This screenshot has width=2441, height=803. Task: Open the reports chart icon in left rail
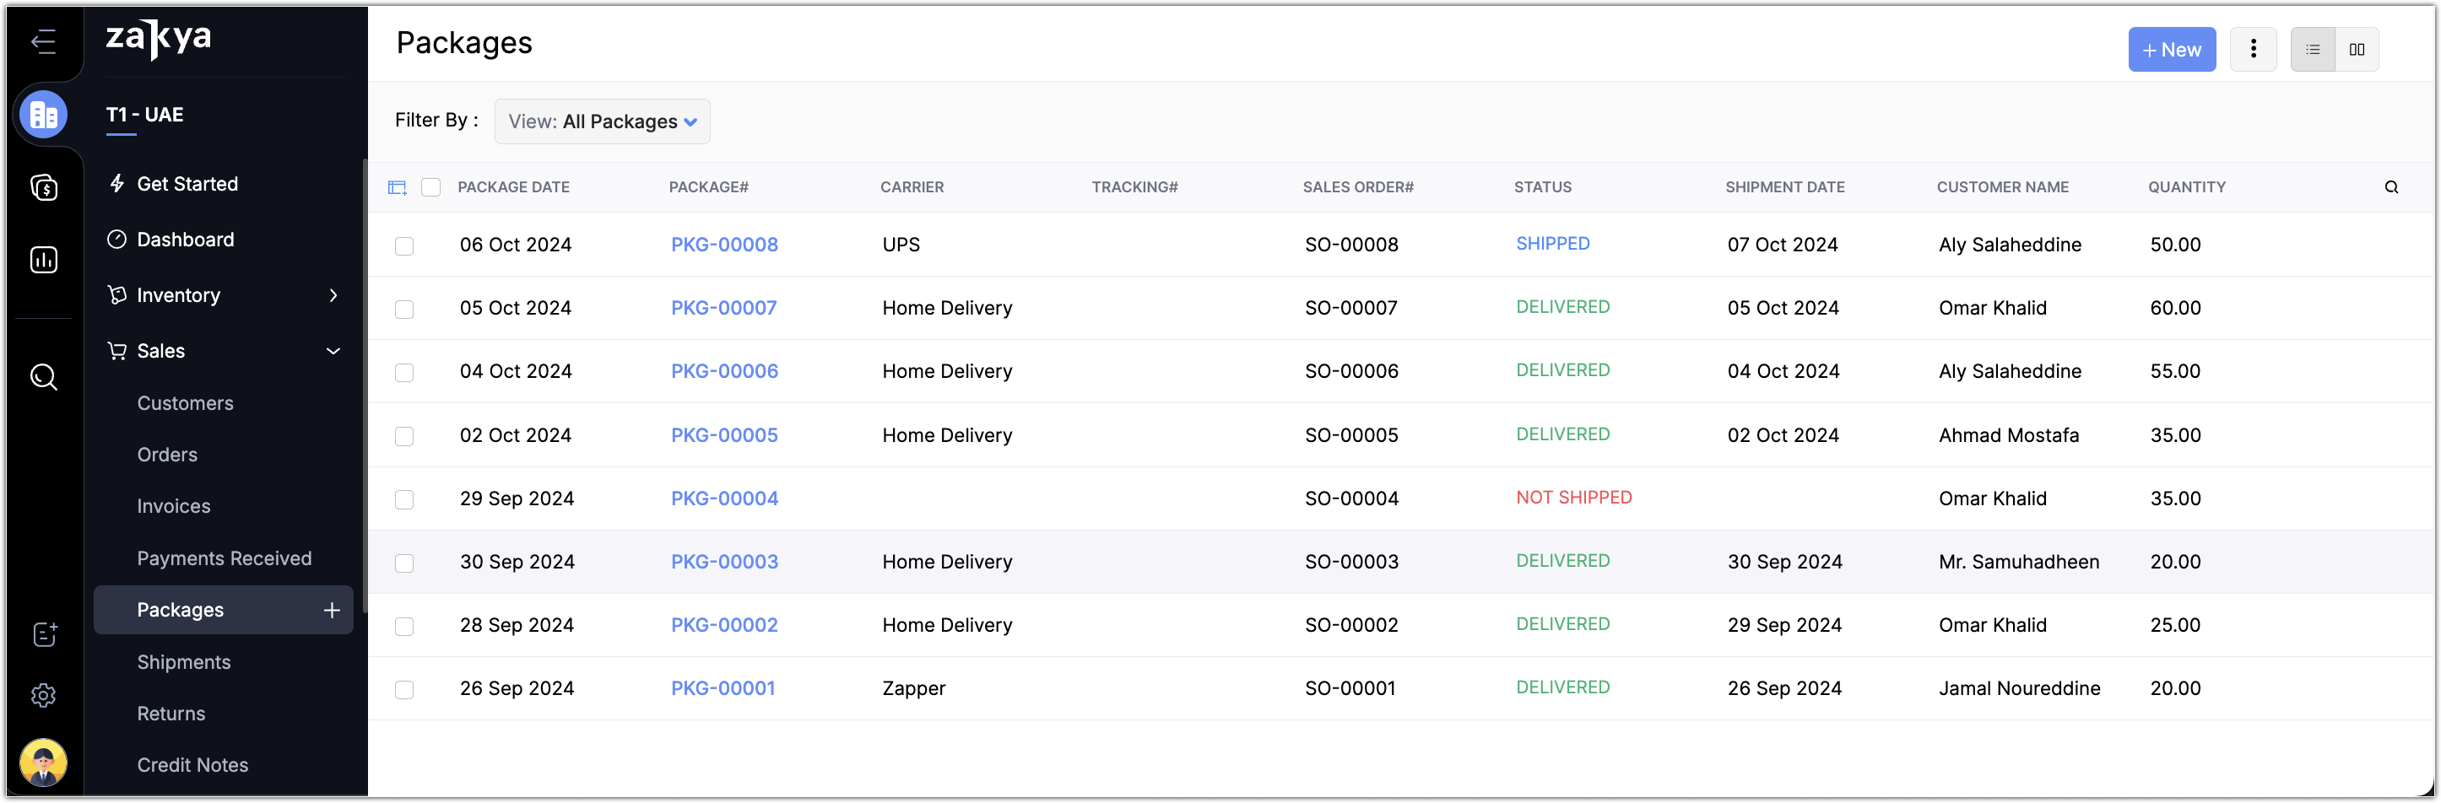pos(44,260)
